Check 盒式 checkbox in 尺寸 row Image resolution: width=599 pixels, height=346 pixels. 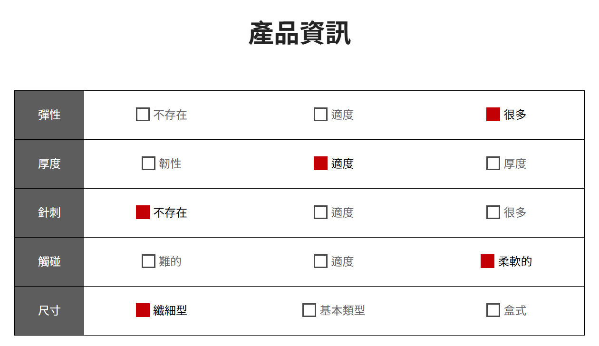coord(493,310)
